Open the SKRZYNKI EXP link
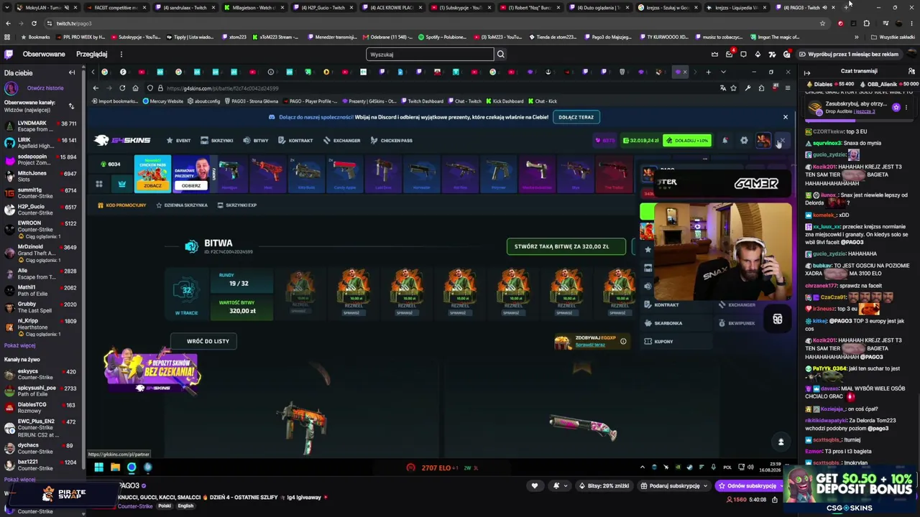The image size is (920, 517). coord(236,205)
